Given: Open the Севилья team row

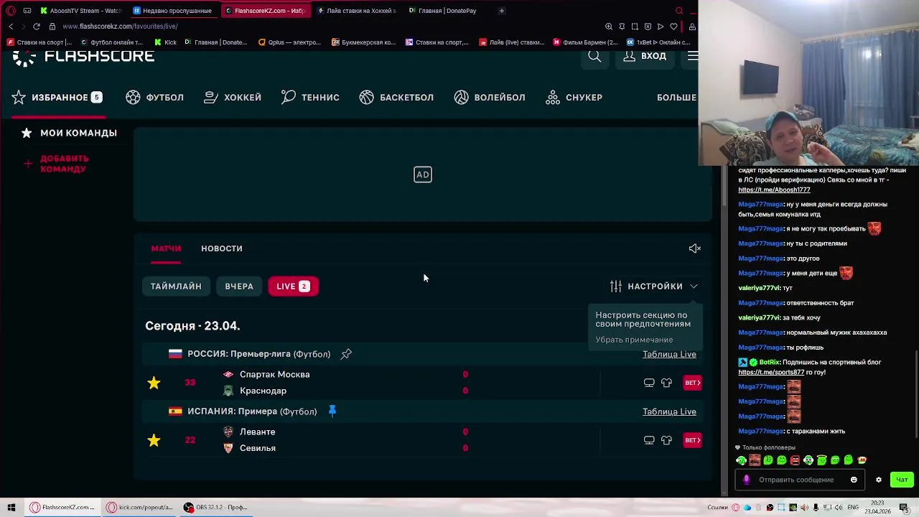Looking at the screenshot, I should pos(257,448).
